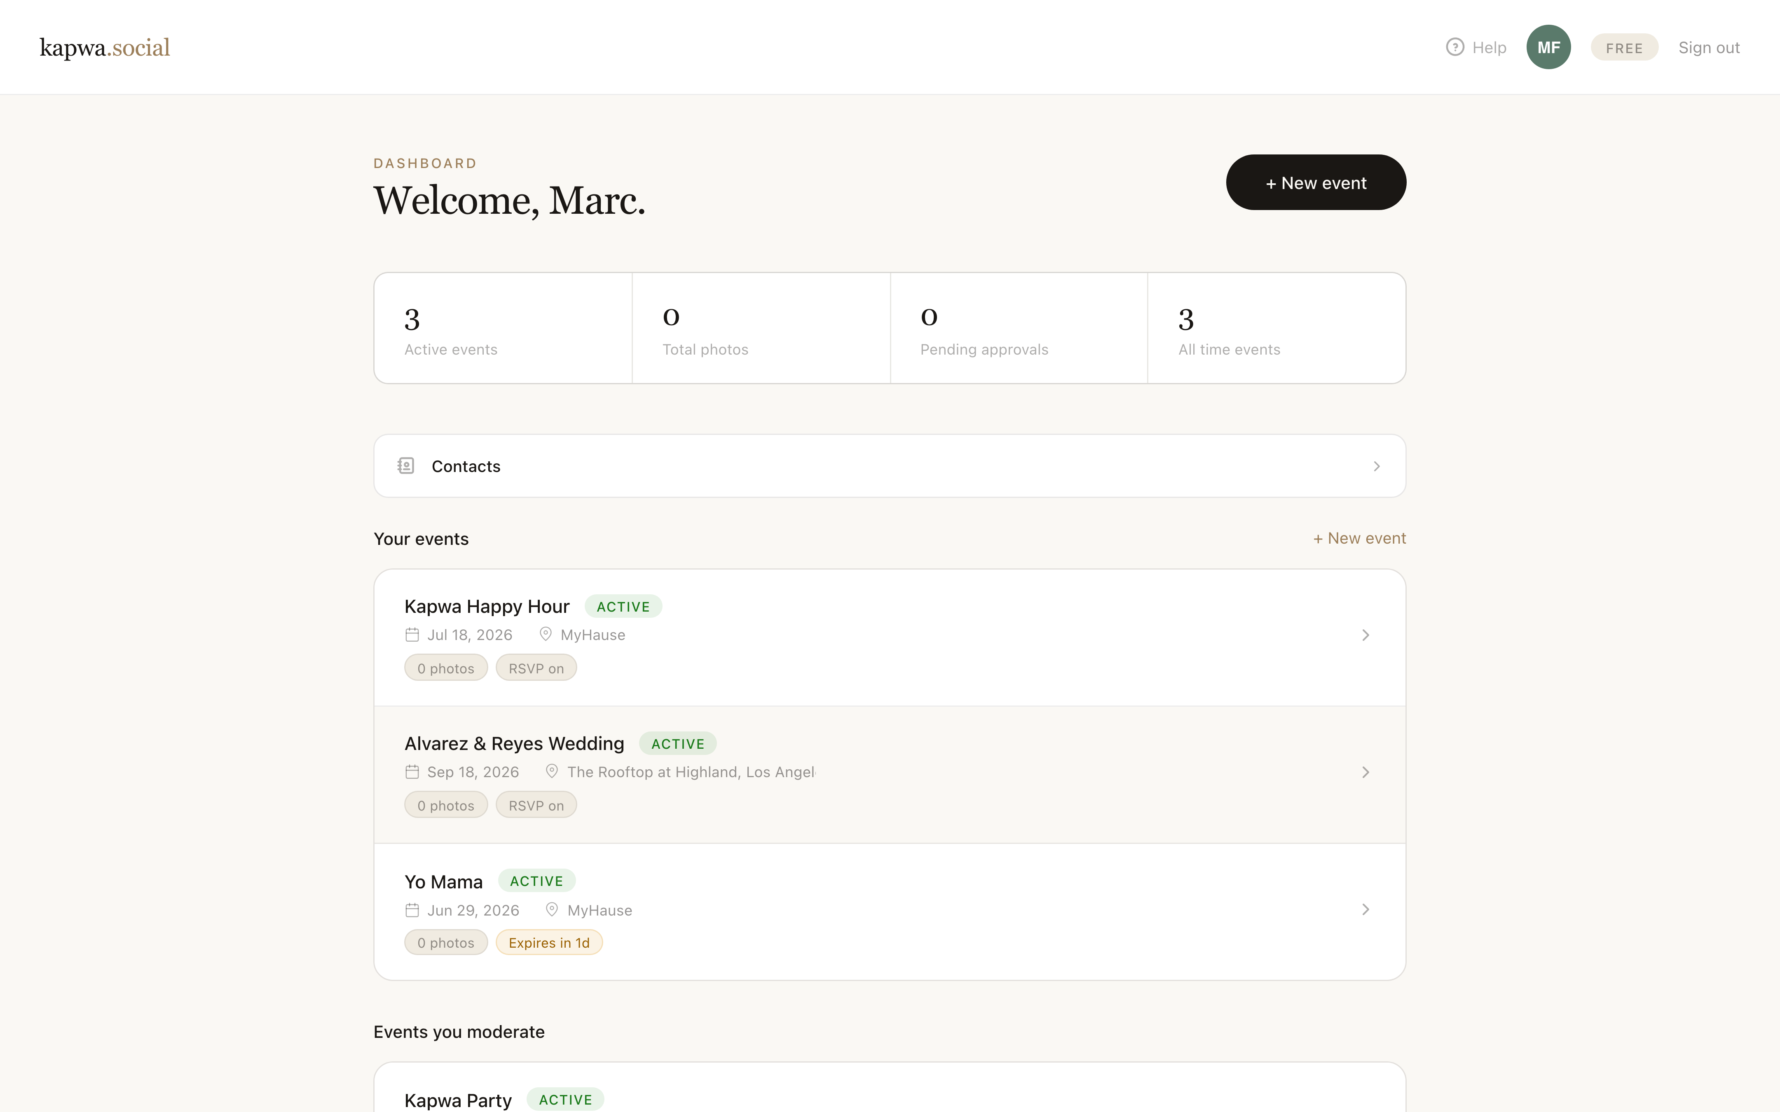This screenshot has width=1780, height=1112.
Task: Select the Pending approvals stat card
Action: (x=1019, y=328)
